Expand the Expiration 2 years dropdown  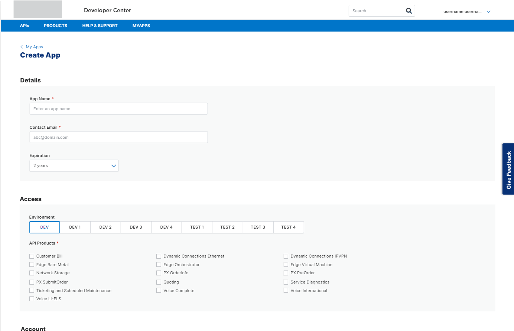pyautogui.click(x=74, y=166)
